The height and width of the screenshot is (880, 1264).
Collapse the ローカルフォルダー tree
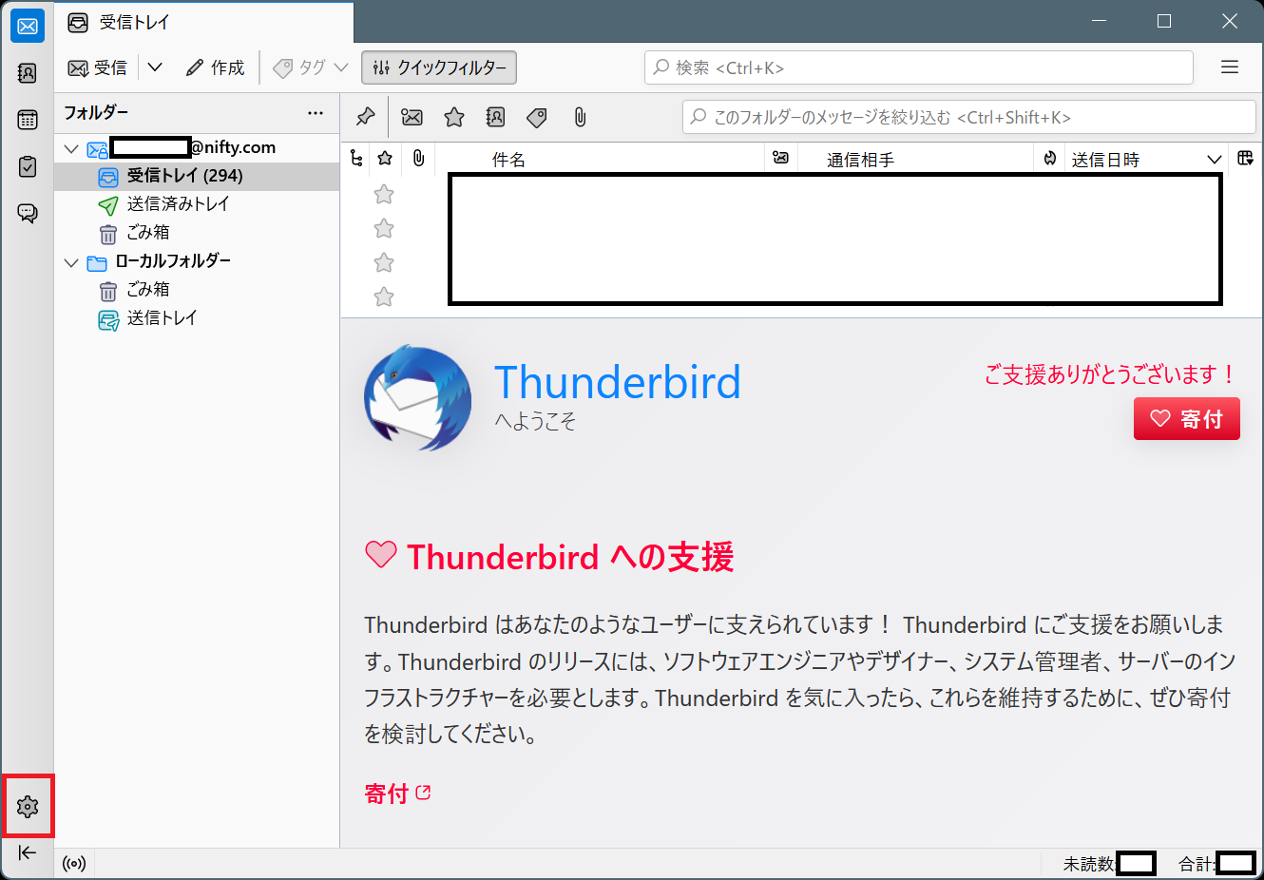pos(71,262)
